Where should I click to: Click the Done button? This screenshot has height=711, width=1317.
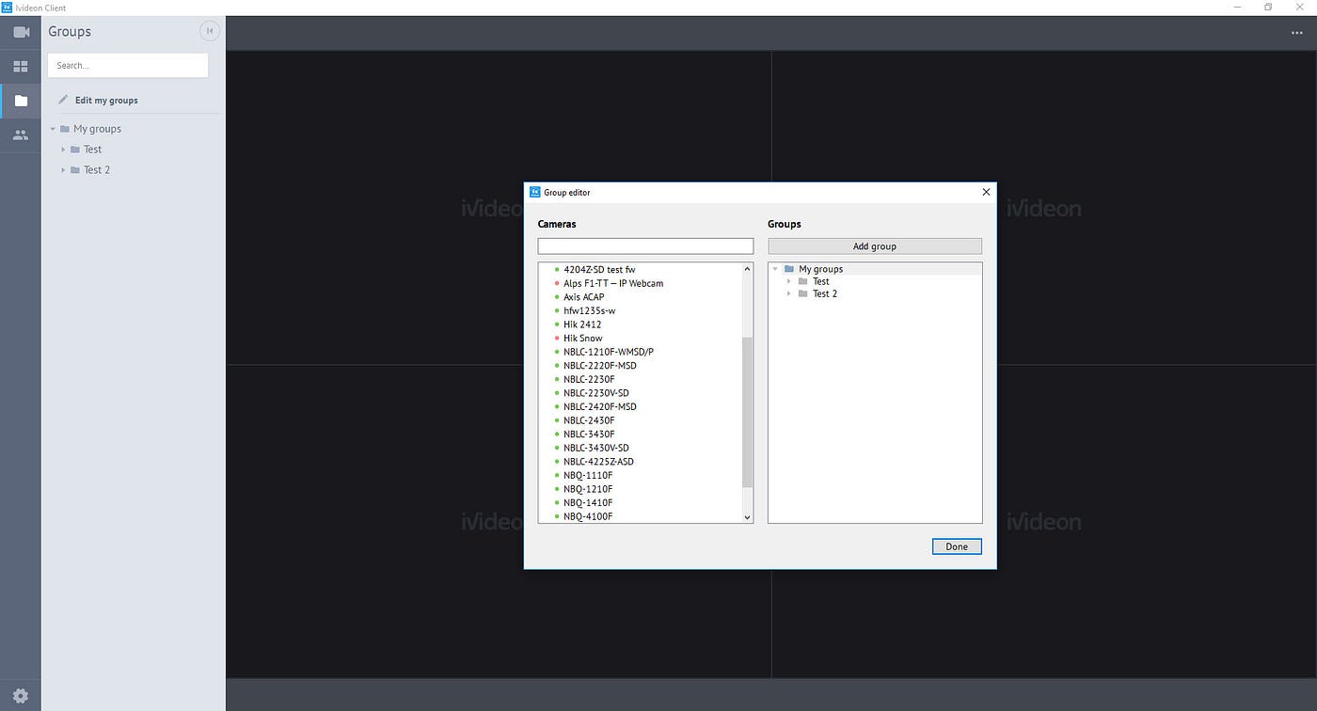(x=957, y=546)
